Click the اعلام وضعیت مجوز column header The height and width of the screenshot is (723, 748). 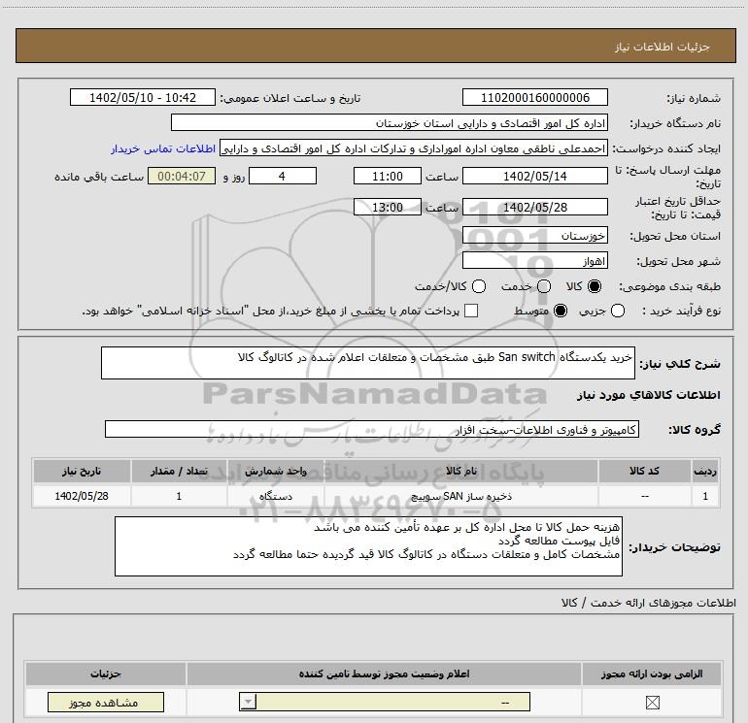(384, 674)
